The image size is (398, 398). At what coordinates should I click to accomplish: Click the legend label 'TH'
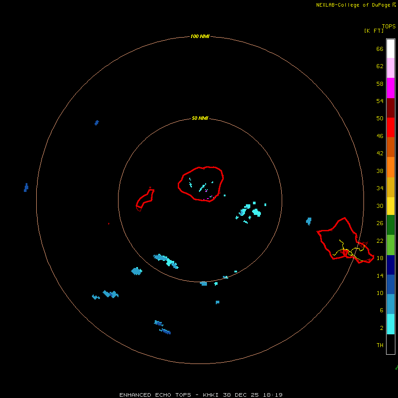(x=380, y=345)
